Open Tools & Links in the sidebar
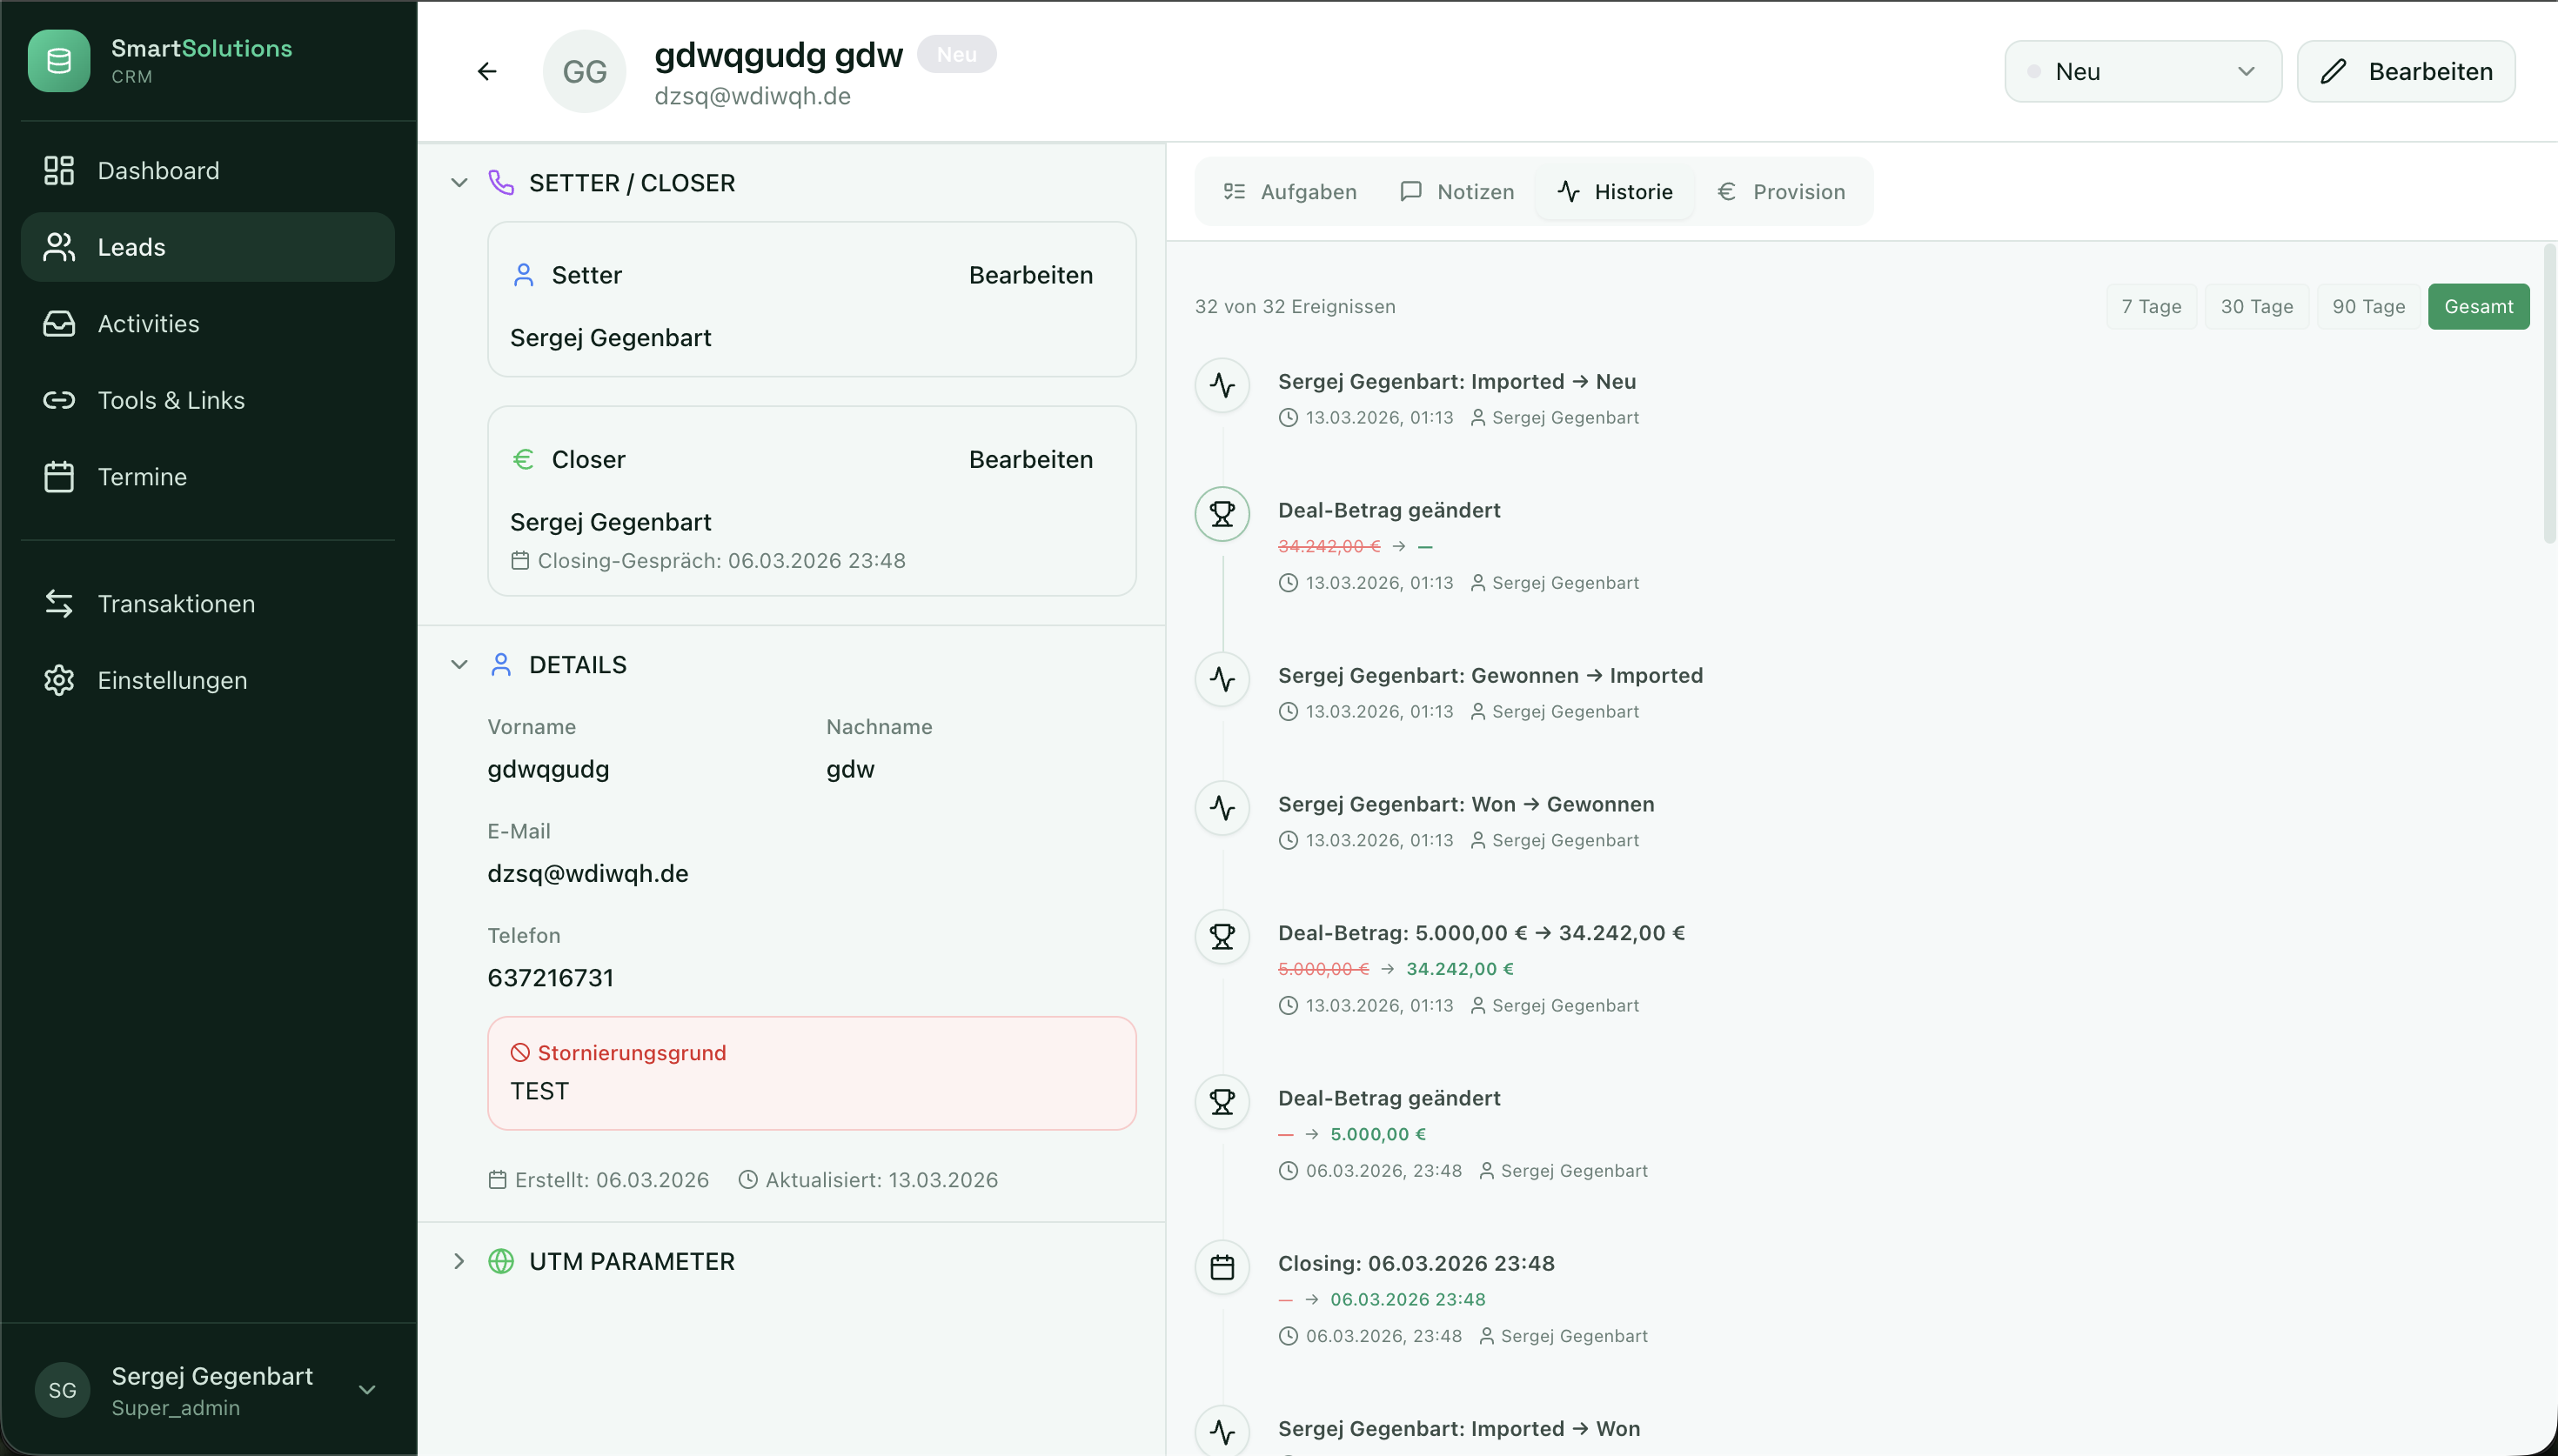 170,399
